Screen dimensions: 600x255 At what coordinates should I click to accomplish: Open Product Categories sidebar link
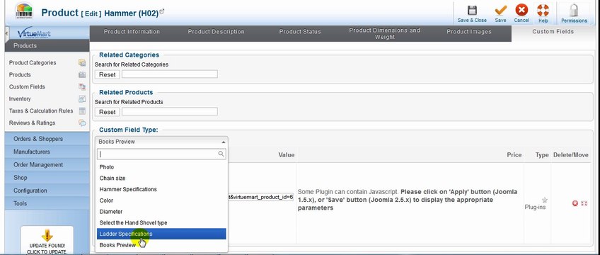coord(33,63)
